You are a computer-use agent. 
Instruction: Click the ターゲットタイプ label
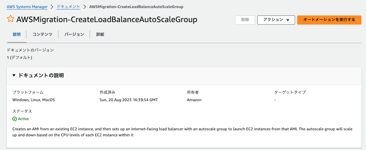click(x=290, y=92)
